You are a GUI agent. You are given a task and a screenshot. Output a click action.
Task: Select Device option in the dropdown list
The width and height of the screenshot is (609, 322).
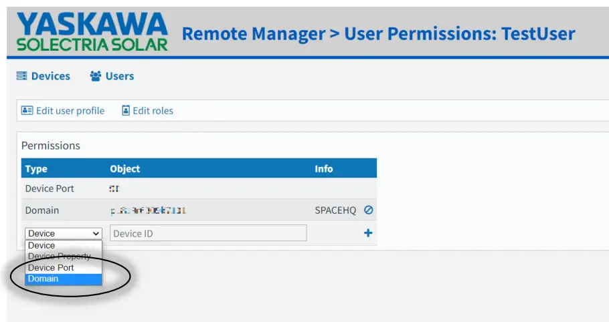tap(64, 245)
